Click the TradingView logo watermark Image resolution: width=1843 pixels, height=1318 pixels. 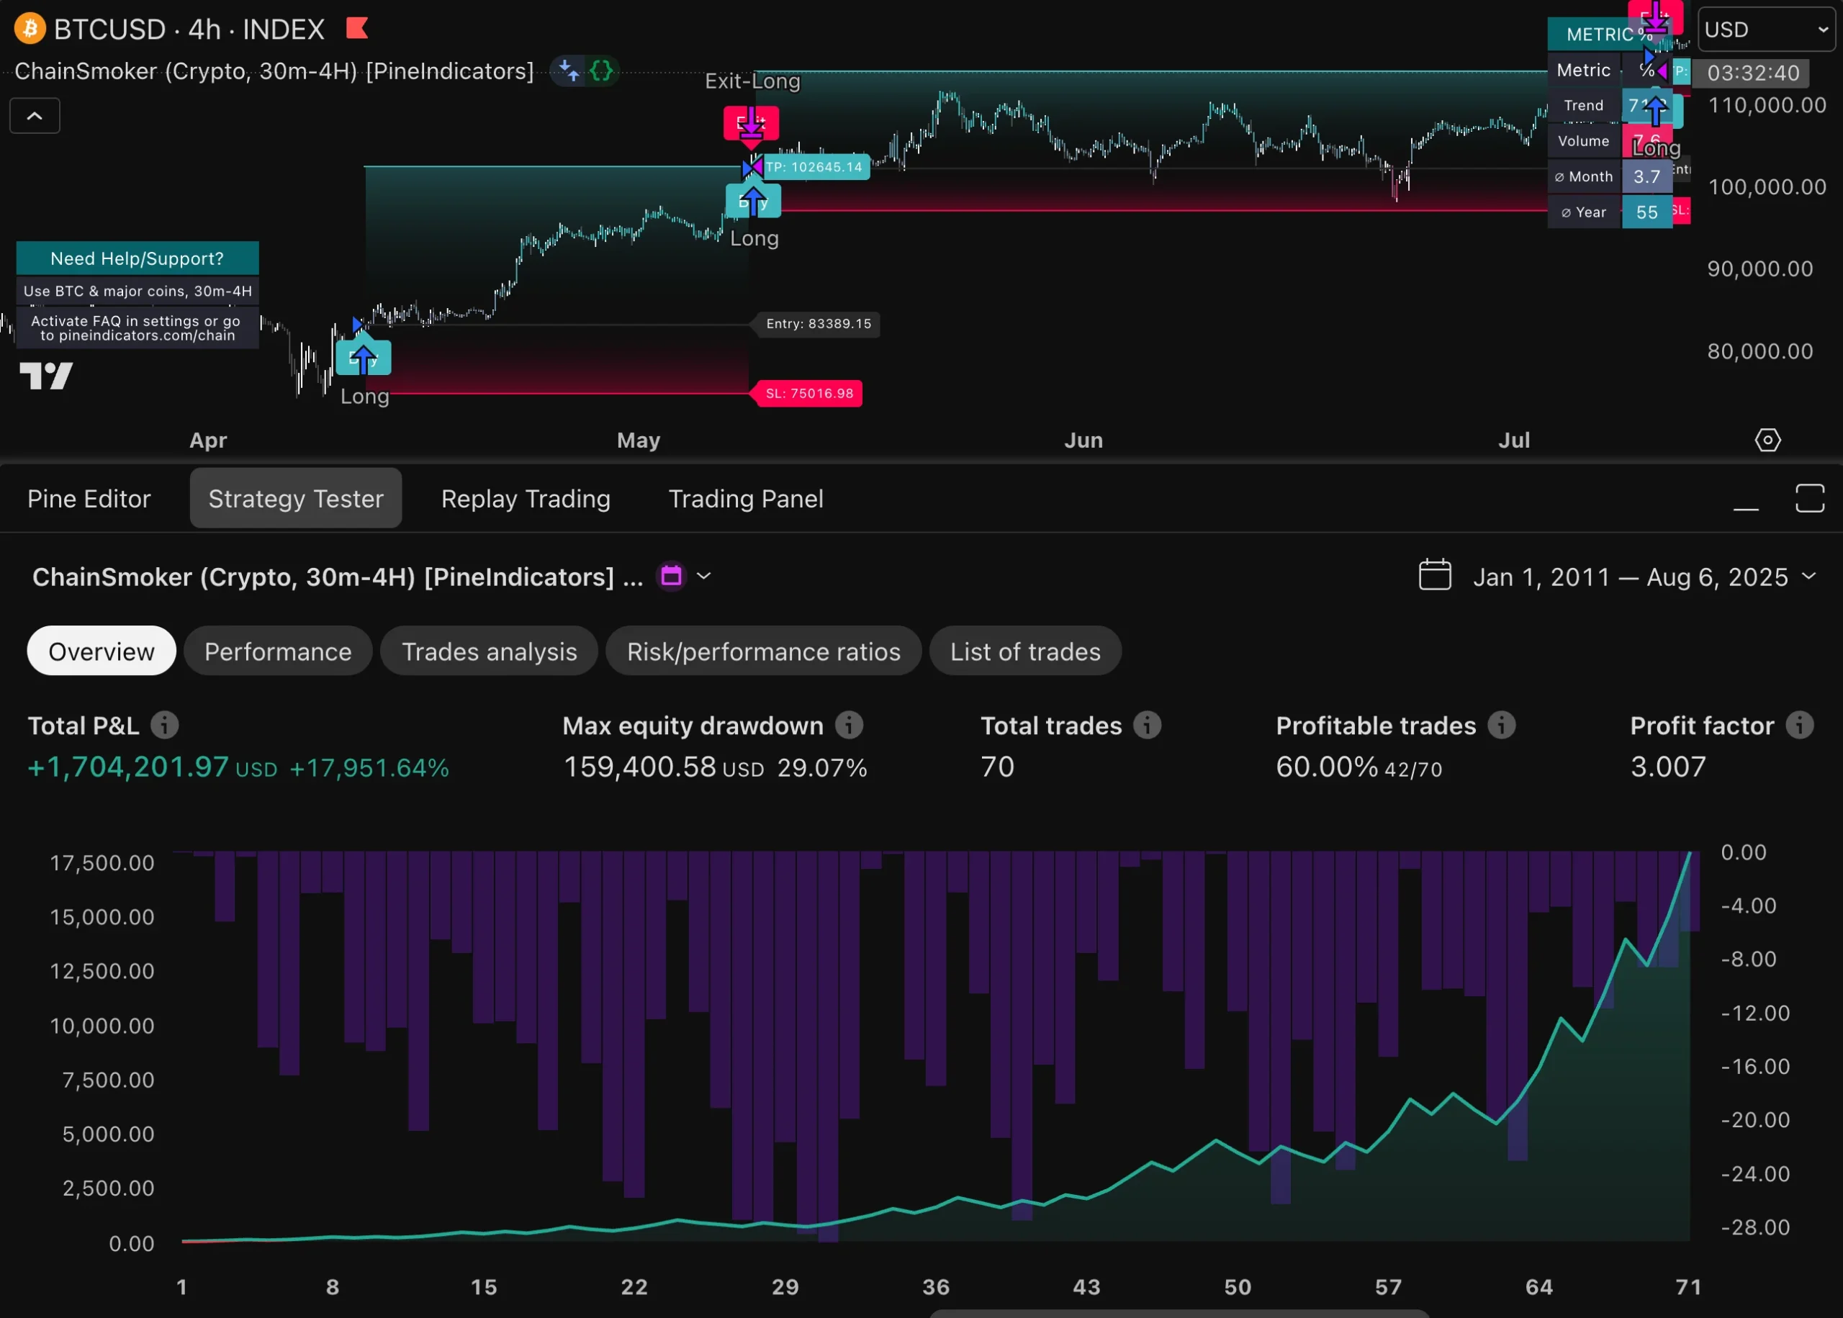point(46,376)
